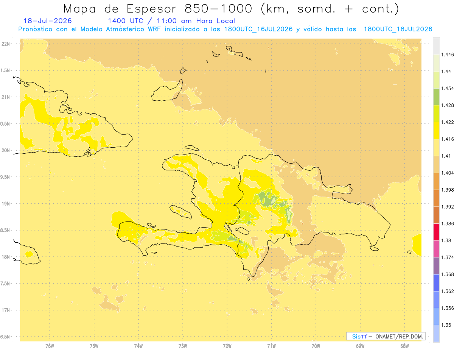Click the "1.38" color bar value

click(x=446, y=240)
